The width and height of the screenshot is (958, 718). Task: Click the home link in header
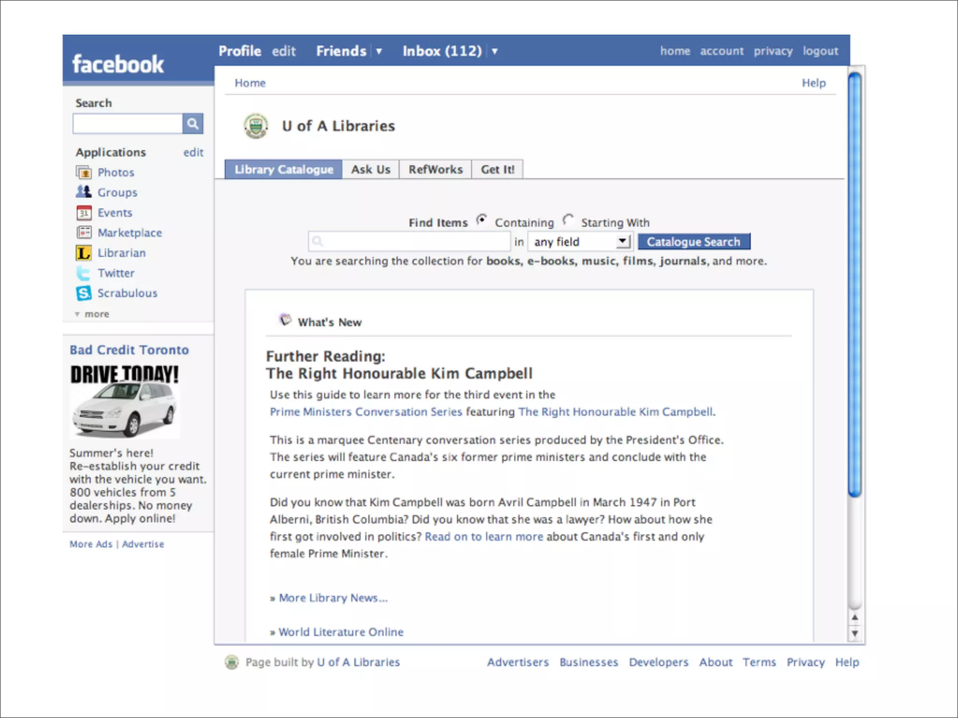(x=675, y=51)
